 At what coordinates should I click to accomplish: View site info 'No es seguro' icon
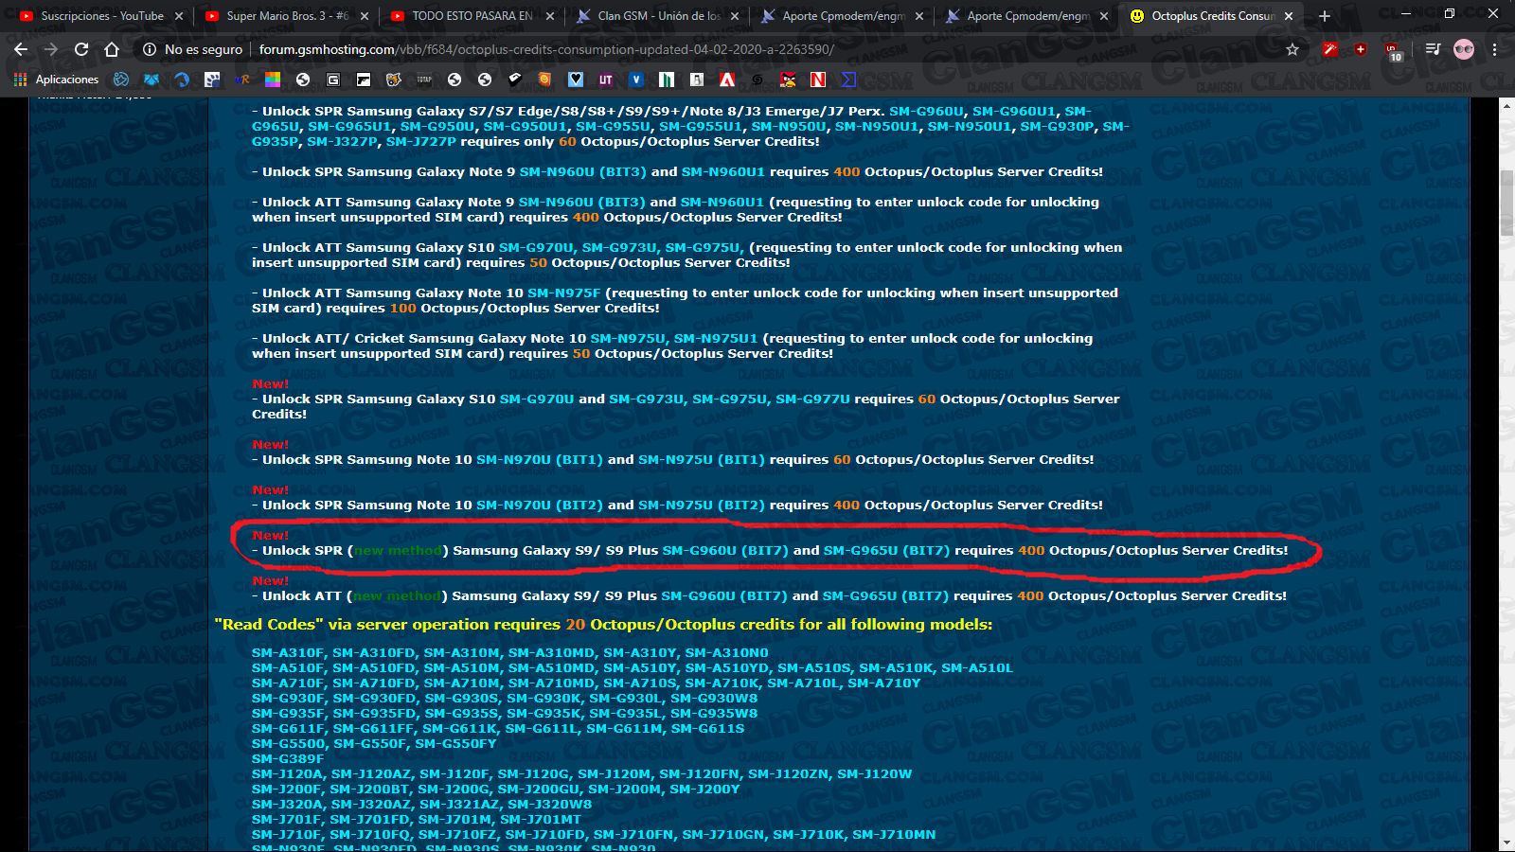coord(149,49)
